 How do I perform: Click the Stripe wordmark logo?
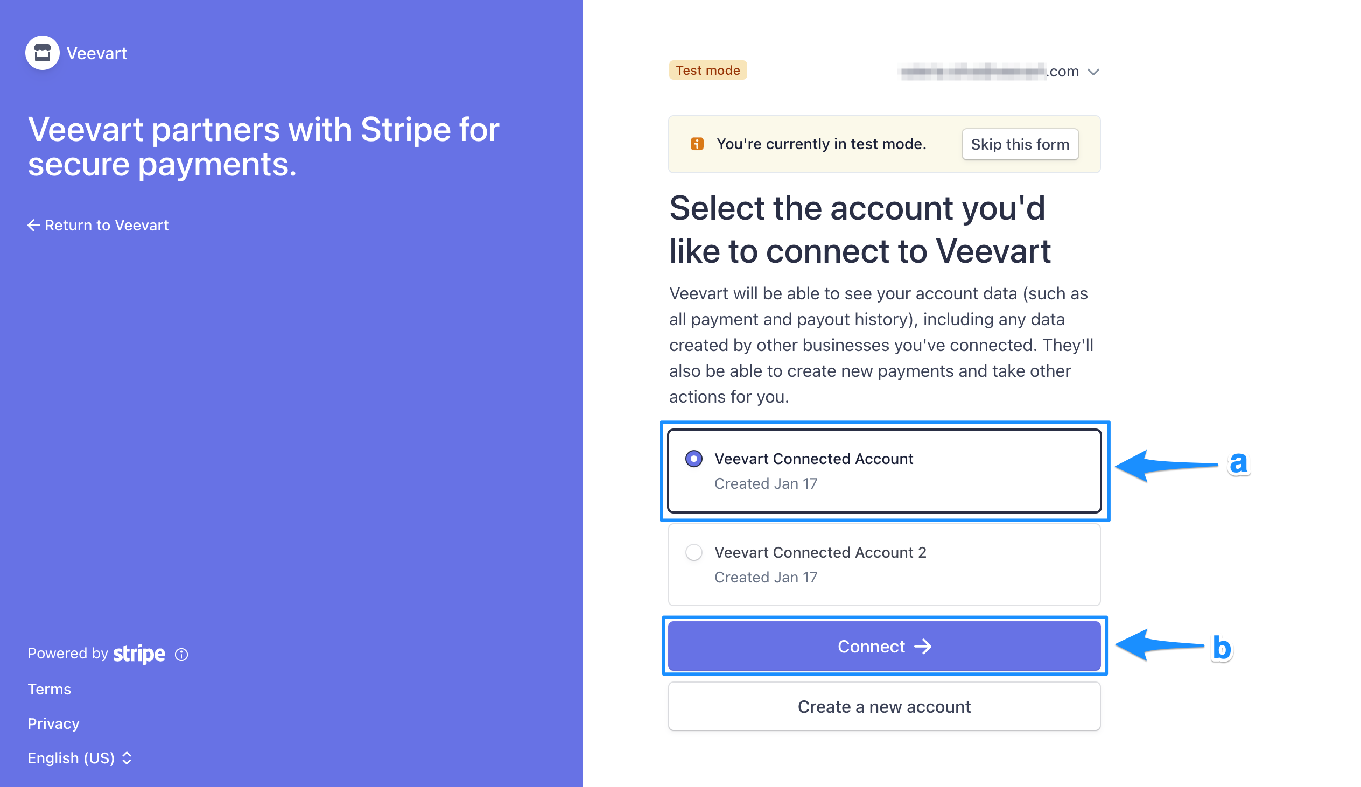click(138, 653)
